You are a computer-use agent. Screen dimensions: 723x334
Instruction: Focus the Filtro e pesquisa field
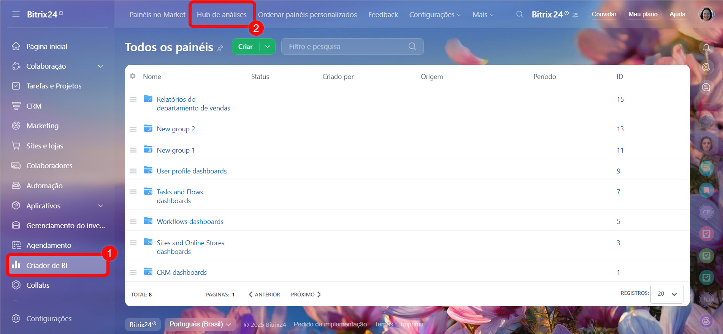(x=352, y=46)
